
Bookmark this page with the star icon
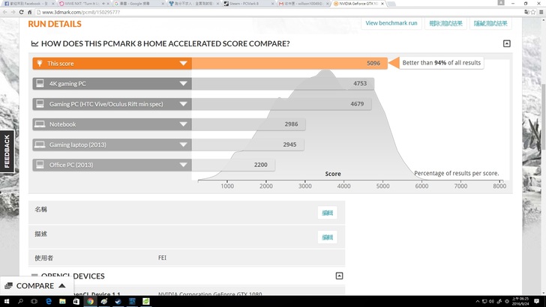532,12
